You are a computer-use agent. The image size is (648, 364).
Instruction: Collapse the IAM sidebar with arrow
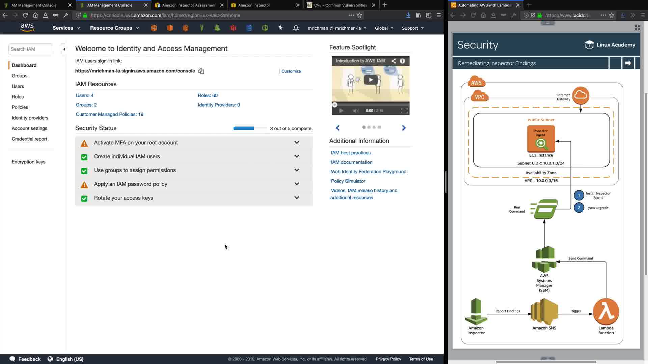[x=64, y=49]
